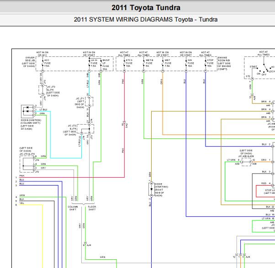Click the "ORG 1" wire label
The height and width of the screenshot is (268, 275).
[266, 160]
